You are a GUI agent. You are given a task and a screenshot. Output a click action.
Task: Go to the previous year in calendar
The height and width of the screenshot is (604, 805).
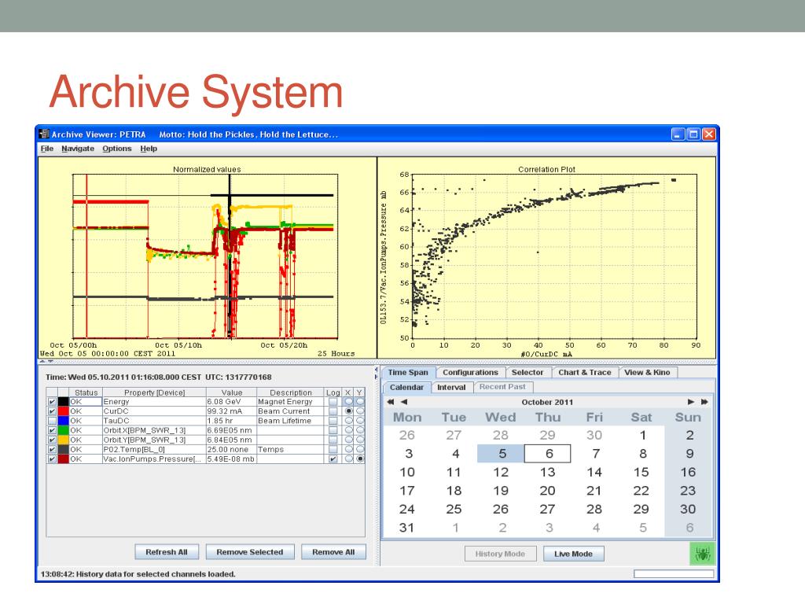click(x=391, y=402)
